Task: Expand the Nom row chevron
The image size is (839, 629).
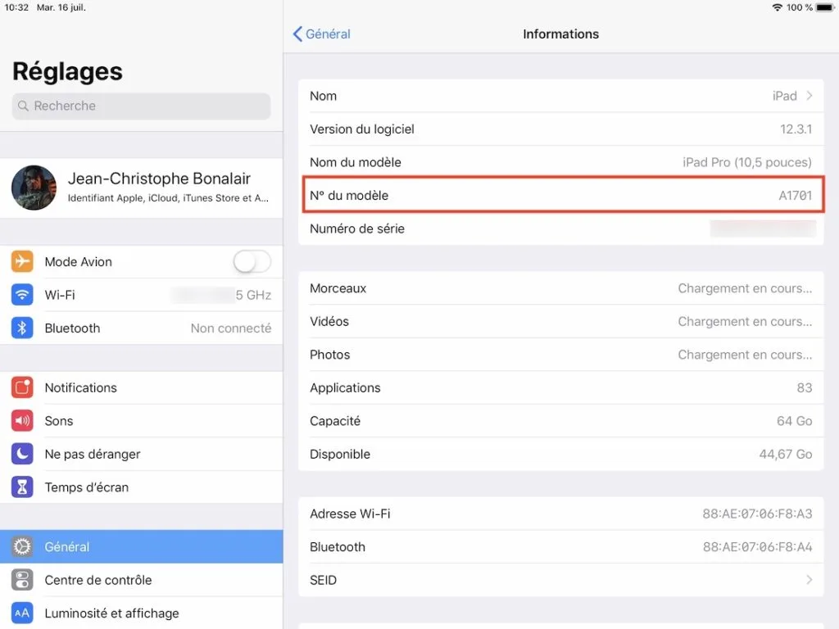Action: (810, 96)
